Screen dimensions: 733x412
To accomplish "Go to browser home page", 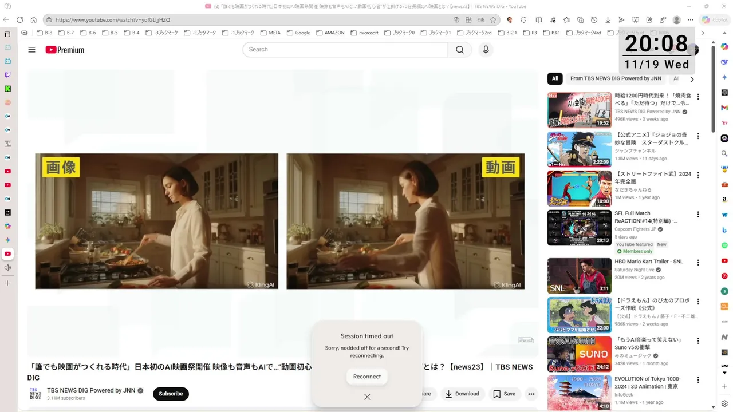I will point(33,19).
